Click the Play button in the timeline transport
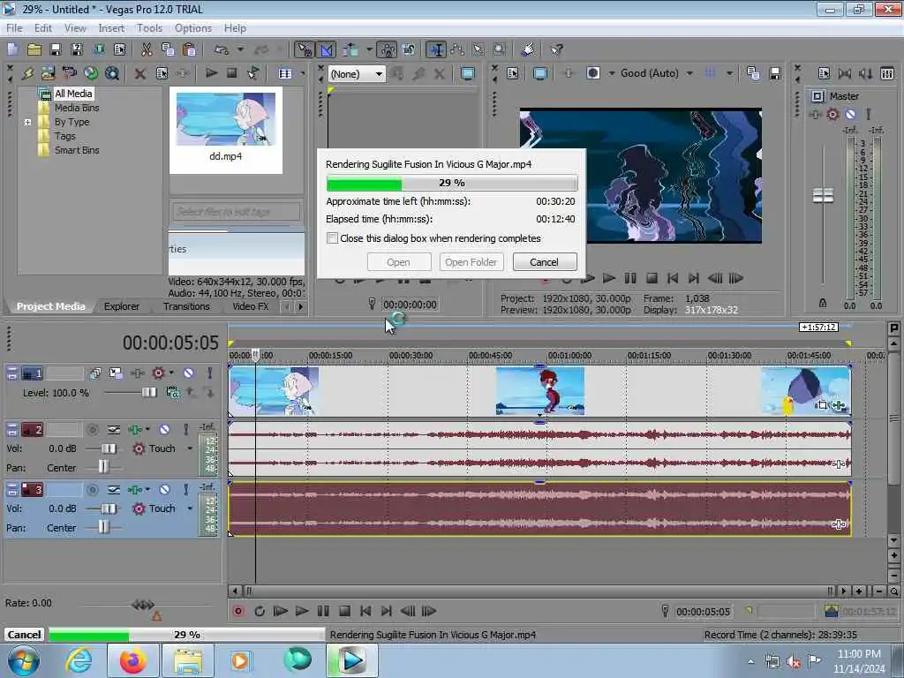Viewport: 904px width, 678px height. point(302,611)
